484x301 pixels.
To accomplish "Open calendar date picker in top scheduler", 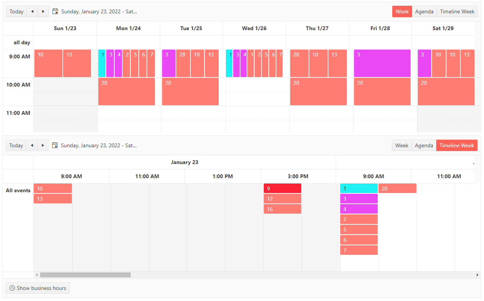I will pyautogui.click(x=55, y=11).
